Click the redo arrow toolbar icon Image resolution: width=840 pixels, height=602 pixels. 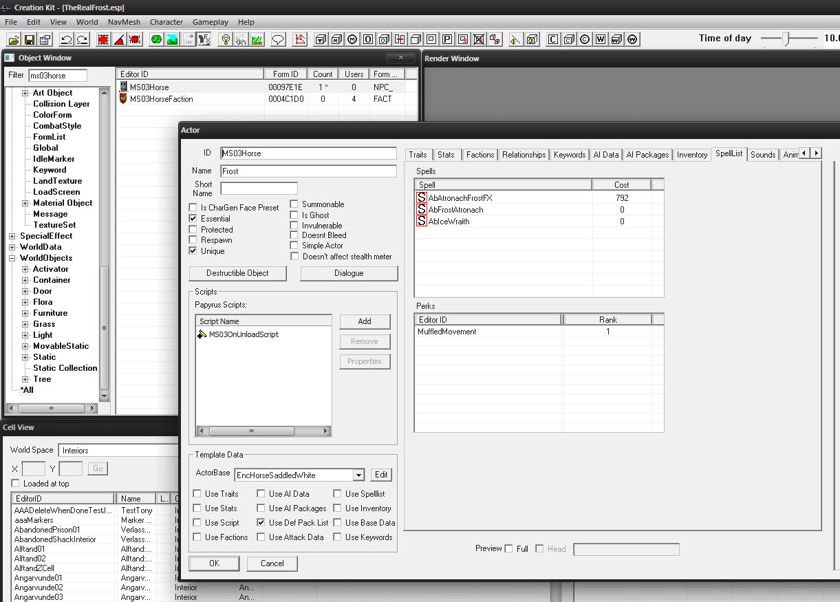(83, 39)
